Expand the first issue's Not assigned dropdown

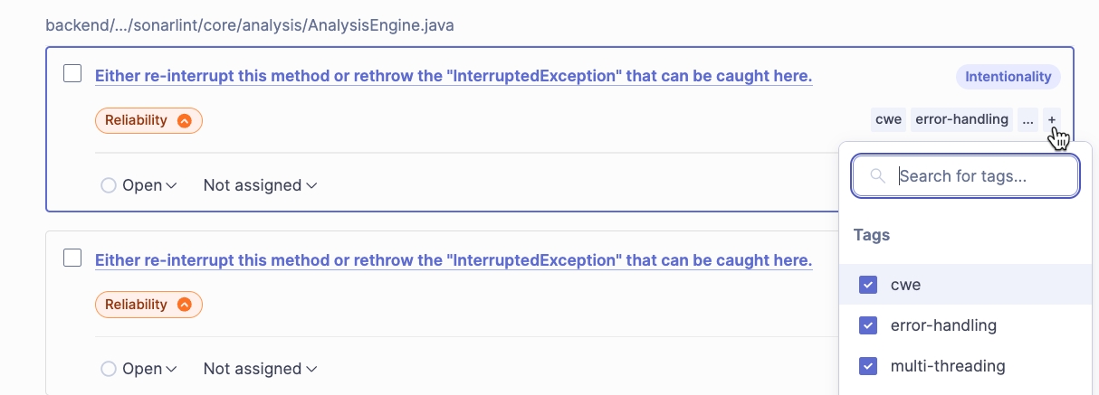[260, 185]
